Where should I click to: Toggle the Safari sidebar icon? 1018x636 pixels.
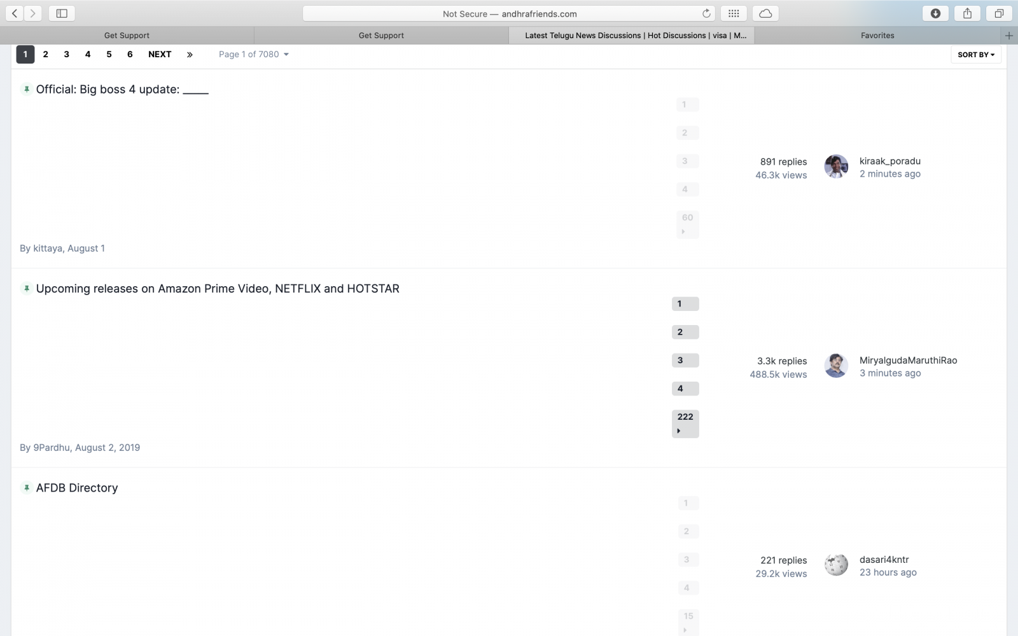(62, 13)
